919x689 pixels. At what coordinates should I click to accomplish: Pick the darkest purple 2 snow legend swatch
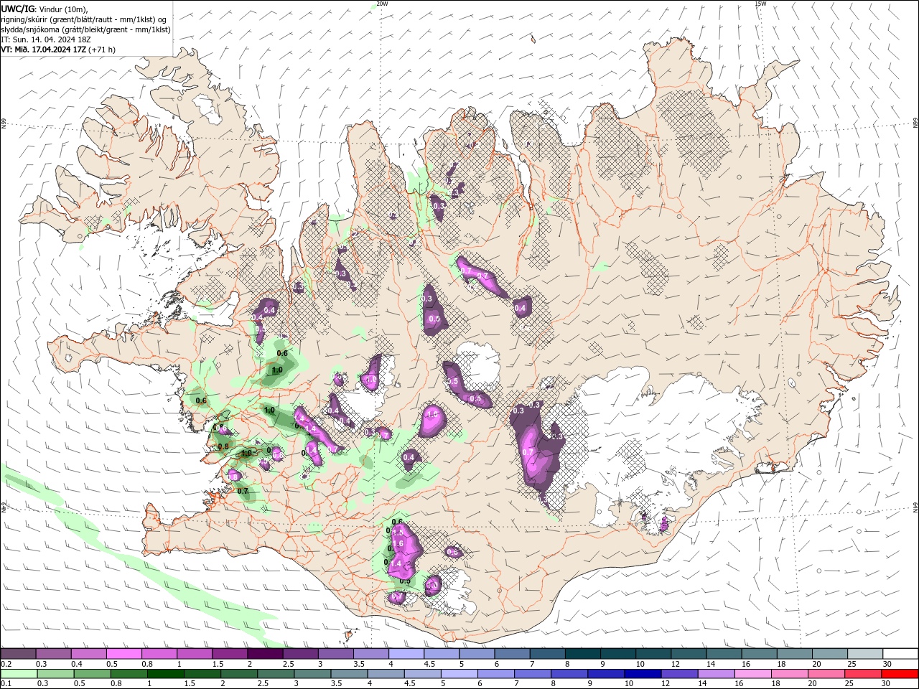[265, 654]
